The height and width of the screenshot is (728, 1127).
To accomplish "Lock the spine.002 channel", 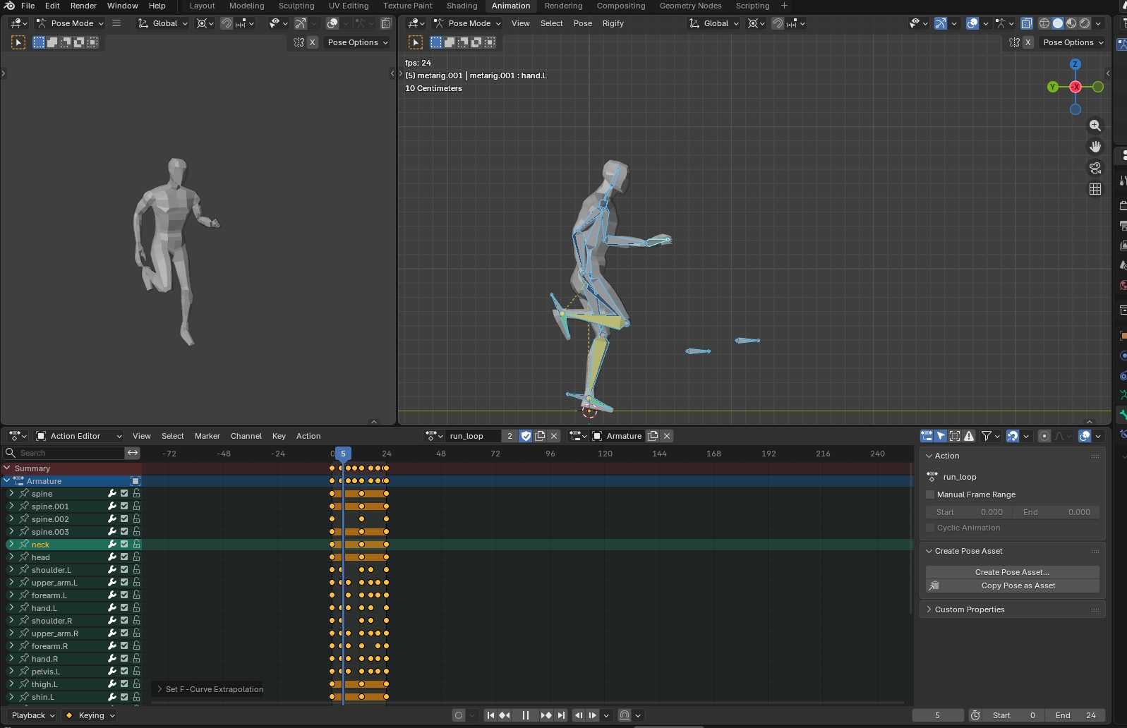I will pos(136,519).
